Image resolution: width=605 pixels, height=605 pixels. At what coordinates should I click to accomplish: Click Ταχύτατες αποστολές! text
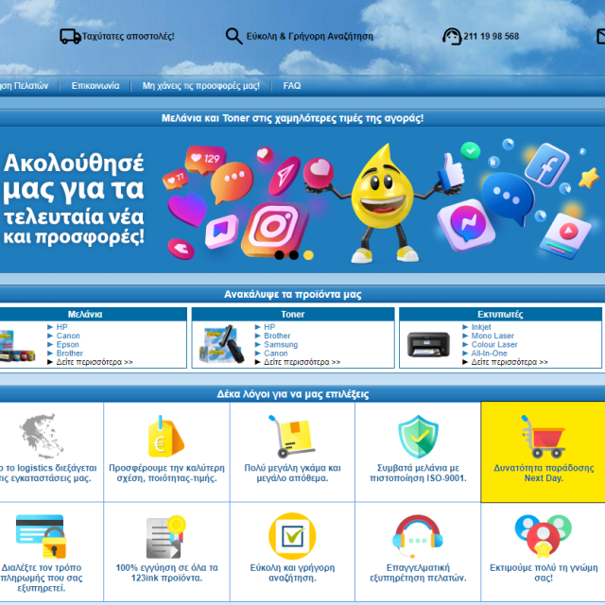tap(129, 36)
